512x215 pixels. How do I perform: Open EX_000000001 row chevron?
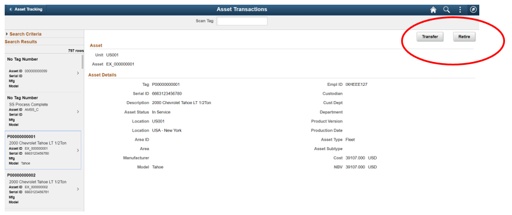[x=78, y=150]
